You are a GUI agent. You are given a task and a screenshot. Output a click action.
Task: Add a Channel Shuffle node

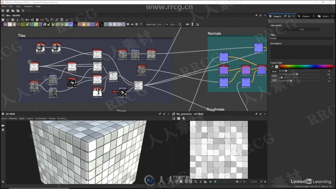pos(18,24)
